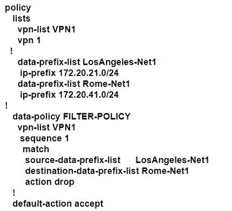Click "data-policy FILTER-POLICY" line
The image size is (232, 211).
click(71, 117)
